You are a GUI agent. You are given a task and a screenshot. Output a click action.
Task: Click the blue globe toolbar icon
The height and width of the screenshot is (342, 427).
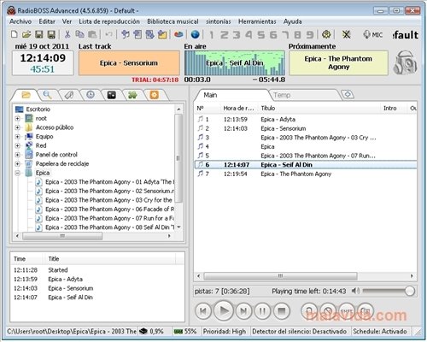pyautogui.click(x=195, y=34)
